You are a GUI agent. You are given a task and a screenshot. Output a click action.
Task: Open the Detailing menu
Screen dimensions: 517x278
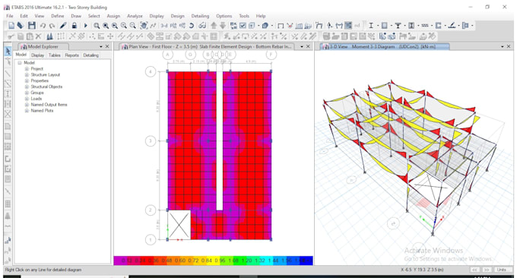pyautogui.click(x=200, y=16)
